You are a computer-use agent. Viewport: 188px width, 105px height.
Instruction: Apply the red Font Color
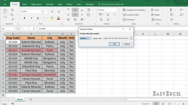(x=58, y=18)
